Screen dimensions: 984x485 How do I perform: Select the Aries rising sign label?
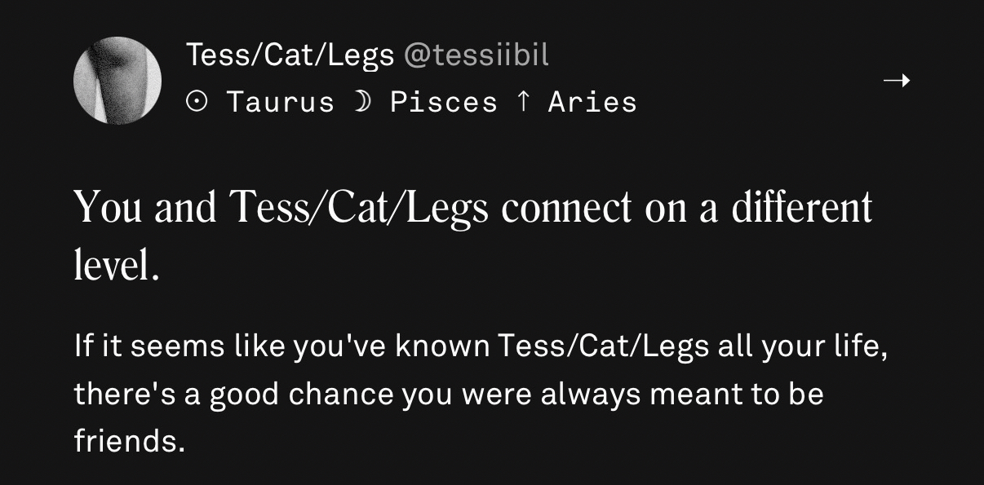[x=592, y=102]
